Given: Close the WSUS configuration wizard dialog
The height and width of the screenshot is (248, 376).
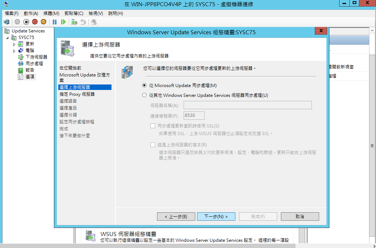Looking at the screenshot, I should pos(321,31).
